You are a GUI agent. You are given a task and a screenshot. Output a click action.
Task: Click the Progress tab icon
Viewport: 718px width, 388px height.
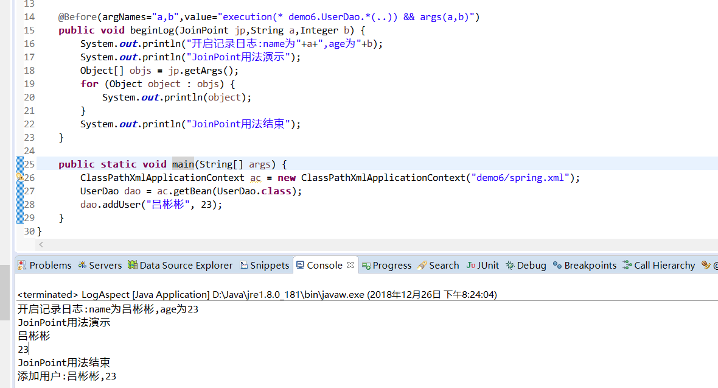(x=366, y=266)
